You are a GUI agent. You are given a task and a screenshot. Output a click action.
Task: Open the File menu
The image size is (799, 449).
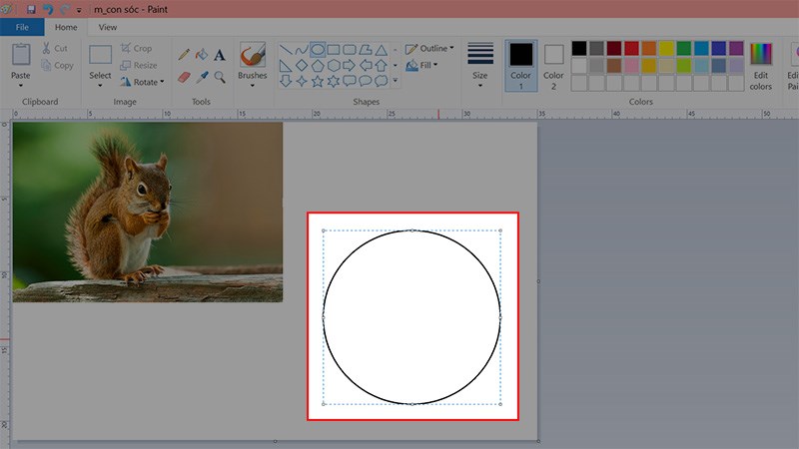pos(21,28)
